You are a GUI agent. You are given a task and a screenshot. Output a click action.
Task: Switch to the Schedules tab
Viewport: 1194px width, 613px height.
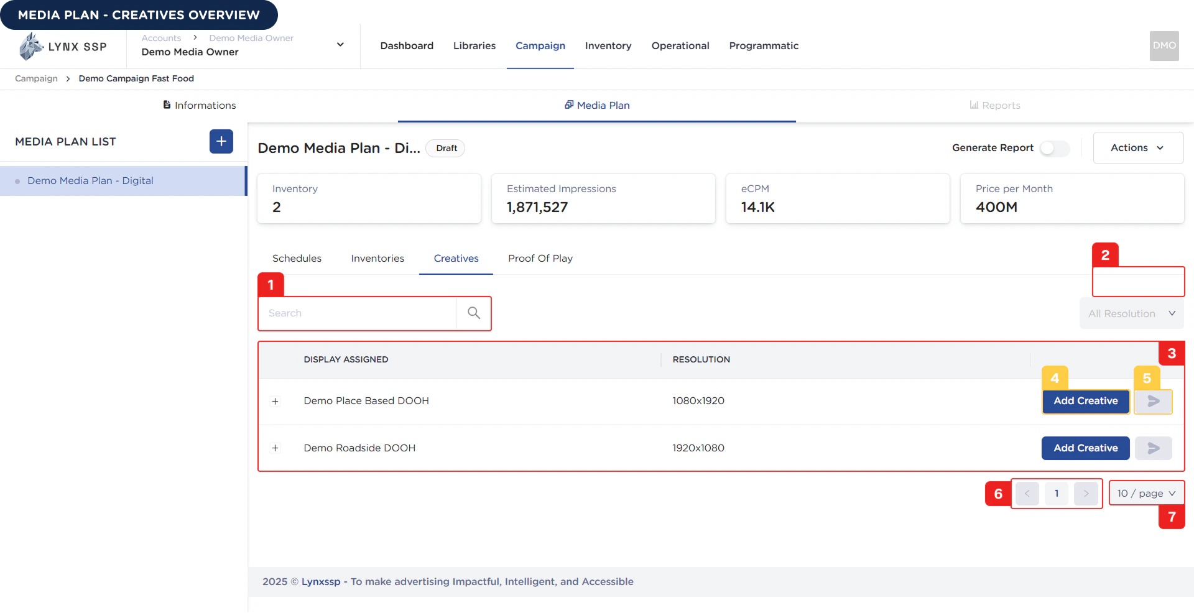297,259
